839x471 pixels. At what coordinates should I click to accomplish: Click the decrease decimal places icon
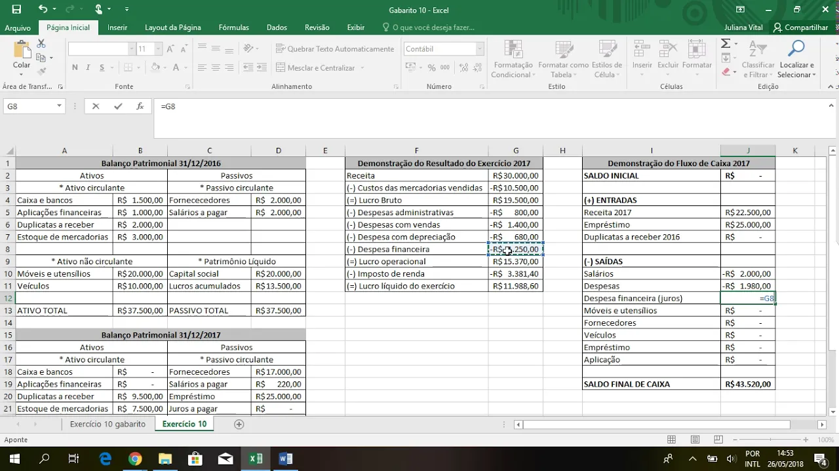coord(477,67)
